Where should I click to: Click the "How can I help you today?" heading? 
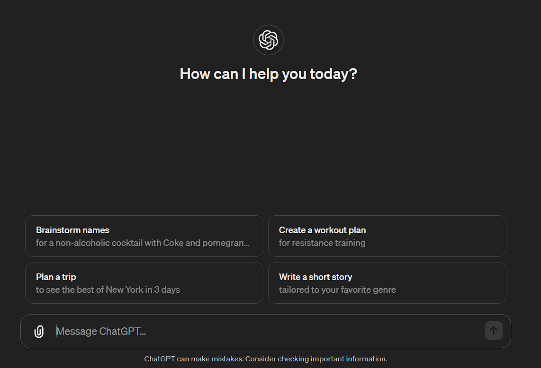pyautogui.click(x=268, y=74)
